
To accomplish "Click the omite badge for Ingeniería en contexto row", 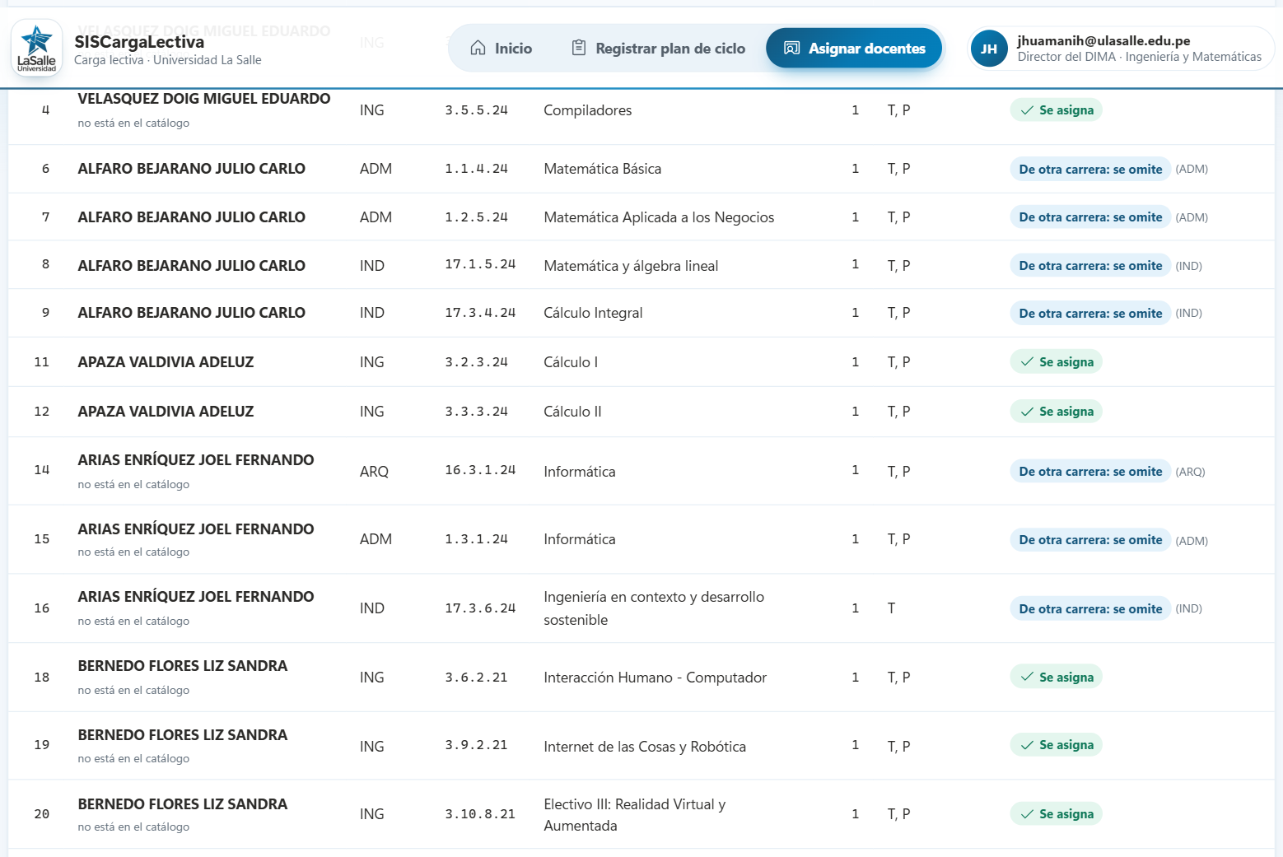I will tap(1090, 608).
